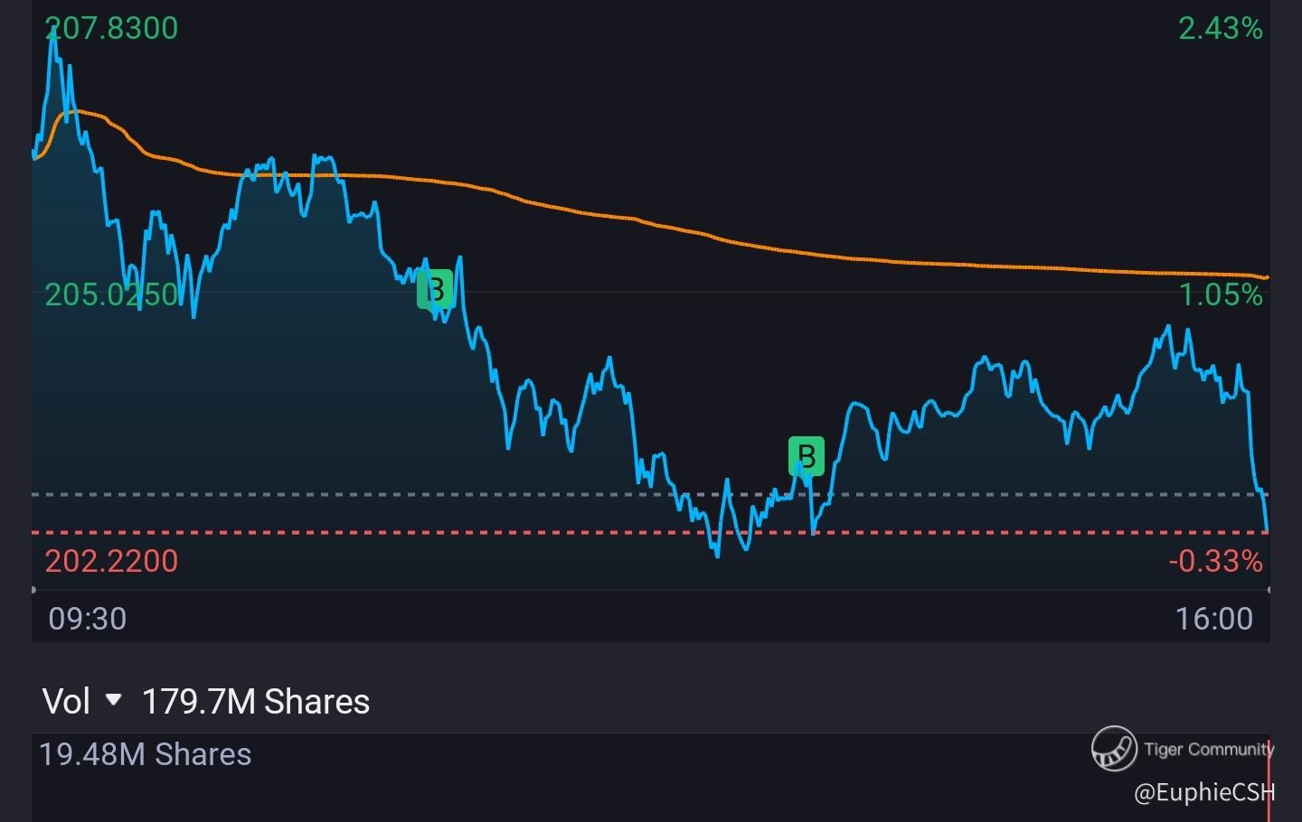Click the 16:00 market close time label
This screenshot has width=1302, height=822.
pyautogui.click(x=1214, y=619)
